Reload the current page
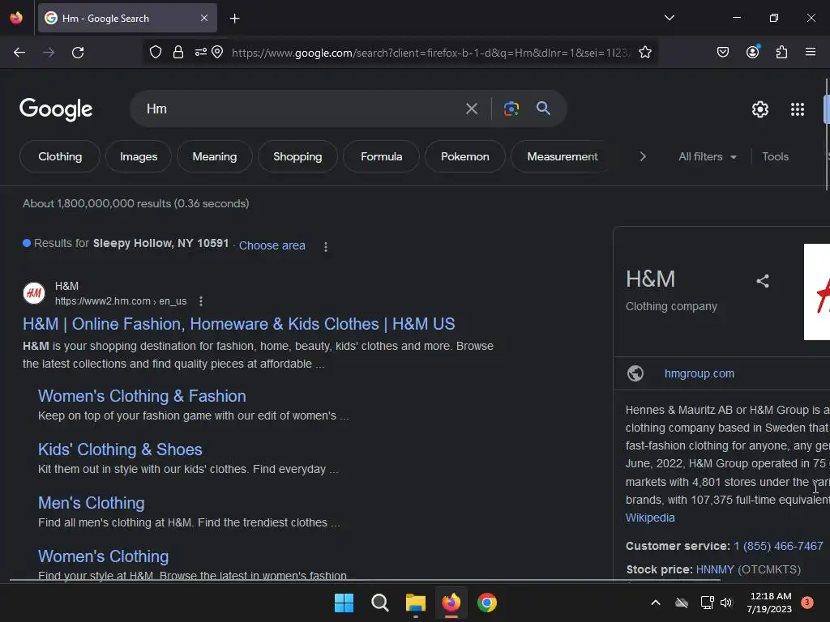Viewport: 830px width, 622px height. click(x=78, y=53)
